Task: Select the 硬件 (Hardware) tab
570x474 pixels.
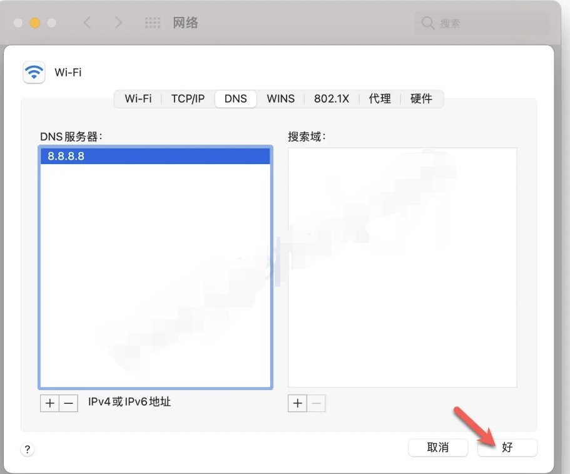Action: click(421, 99)
